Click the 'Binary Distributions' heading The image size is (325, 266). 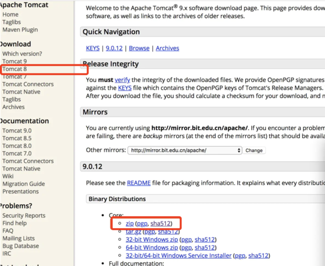(x=117, y=199)
